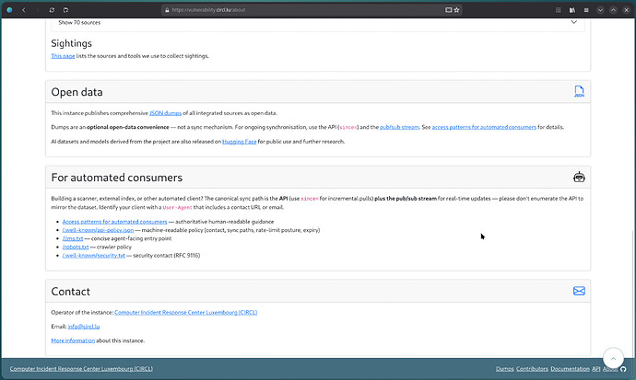
Task: Toggle reader view in the address bar
Action: 448,10
